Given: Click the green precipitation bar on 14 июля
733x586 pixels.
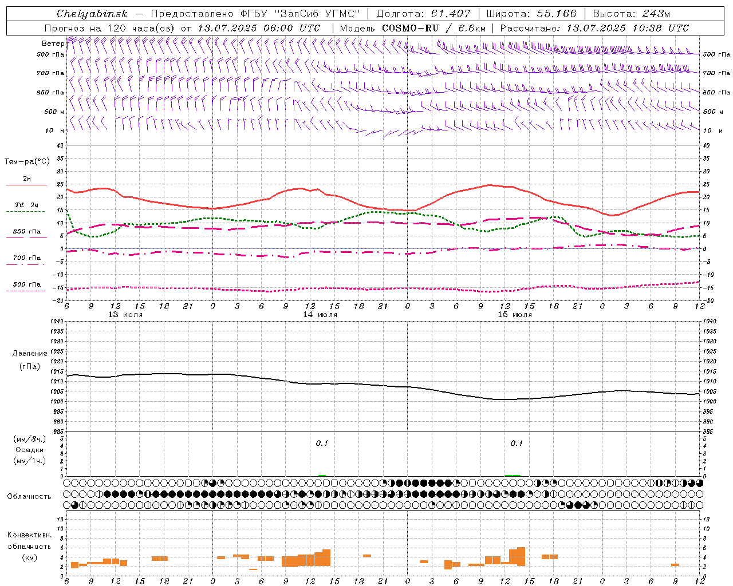Looking at the screenshot, I should 322,475.
